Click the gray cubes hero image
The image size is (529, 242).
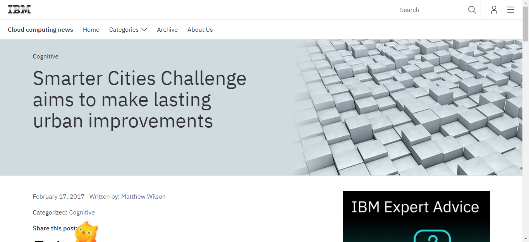[x=407, y=107]
